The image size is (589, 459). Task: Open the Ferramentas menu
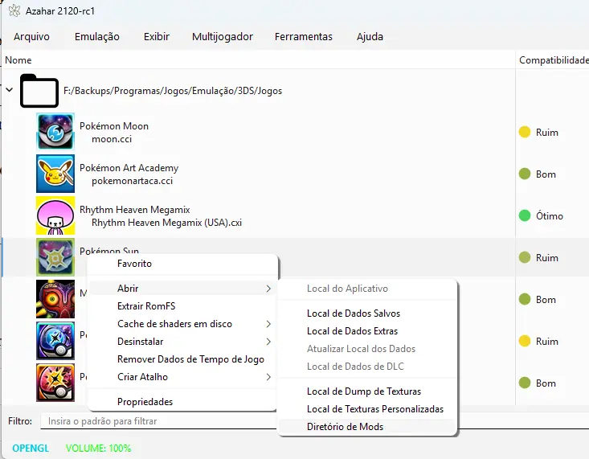tap(304, 36)
